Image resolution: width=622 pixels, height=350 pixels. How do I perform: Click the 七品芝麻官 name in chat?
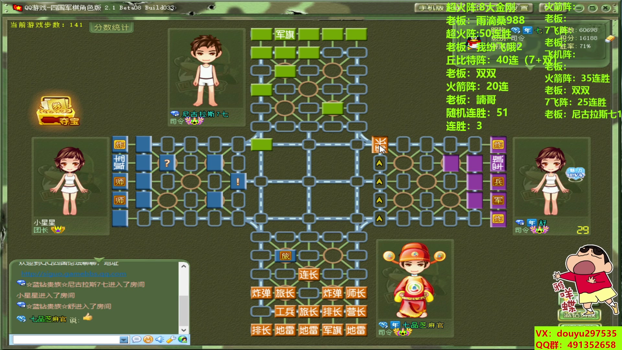(x=48, y=319)
